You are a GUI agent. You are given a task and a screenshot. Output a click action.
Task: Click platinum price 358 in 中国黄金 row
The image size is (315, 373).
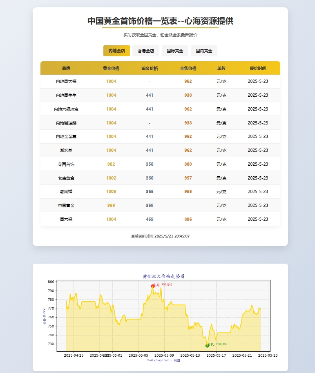(150, 205)
